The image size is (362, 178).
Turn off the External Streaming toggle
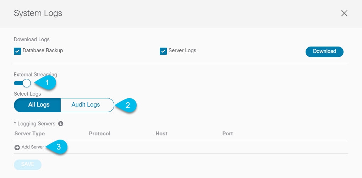pos(22,83)
